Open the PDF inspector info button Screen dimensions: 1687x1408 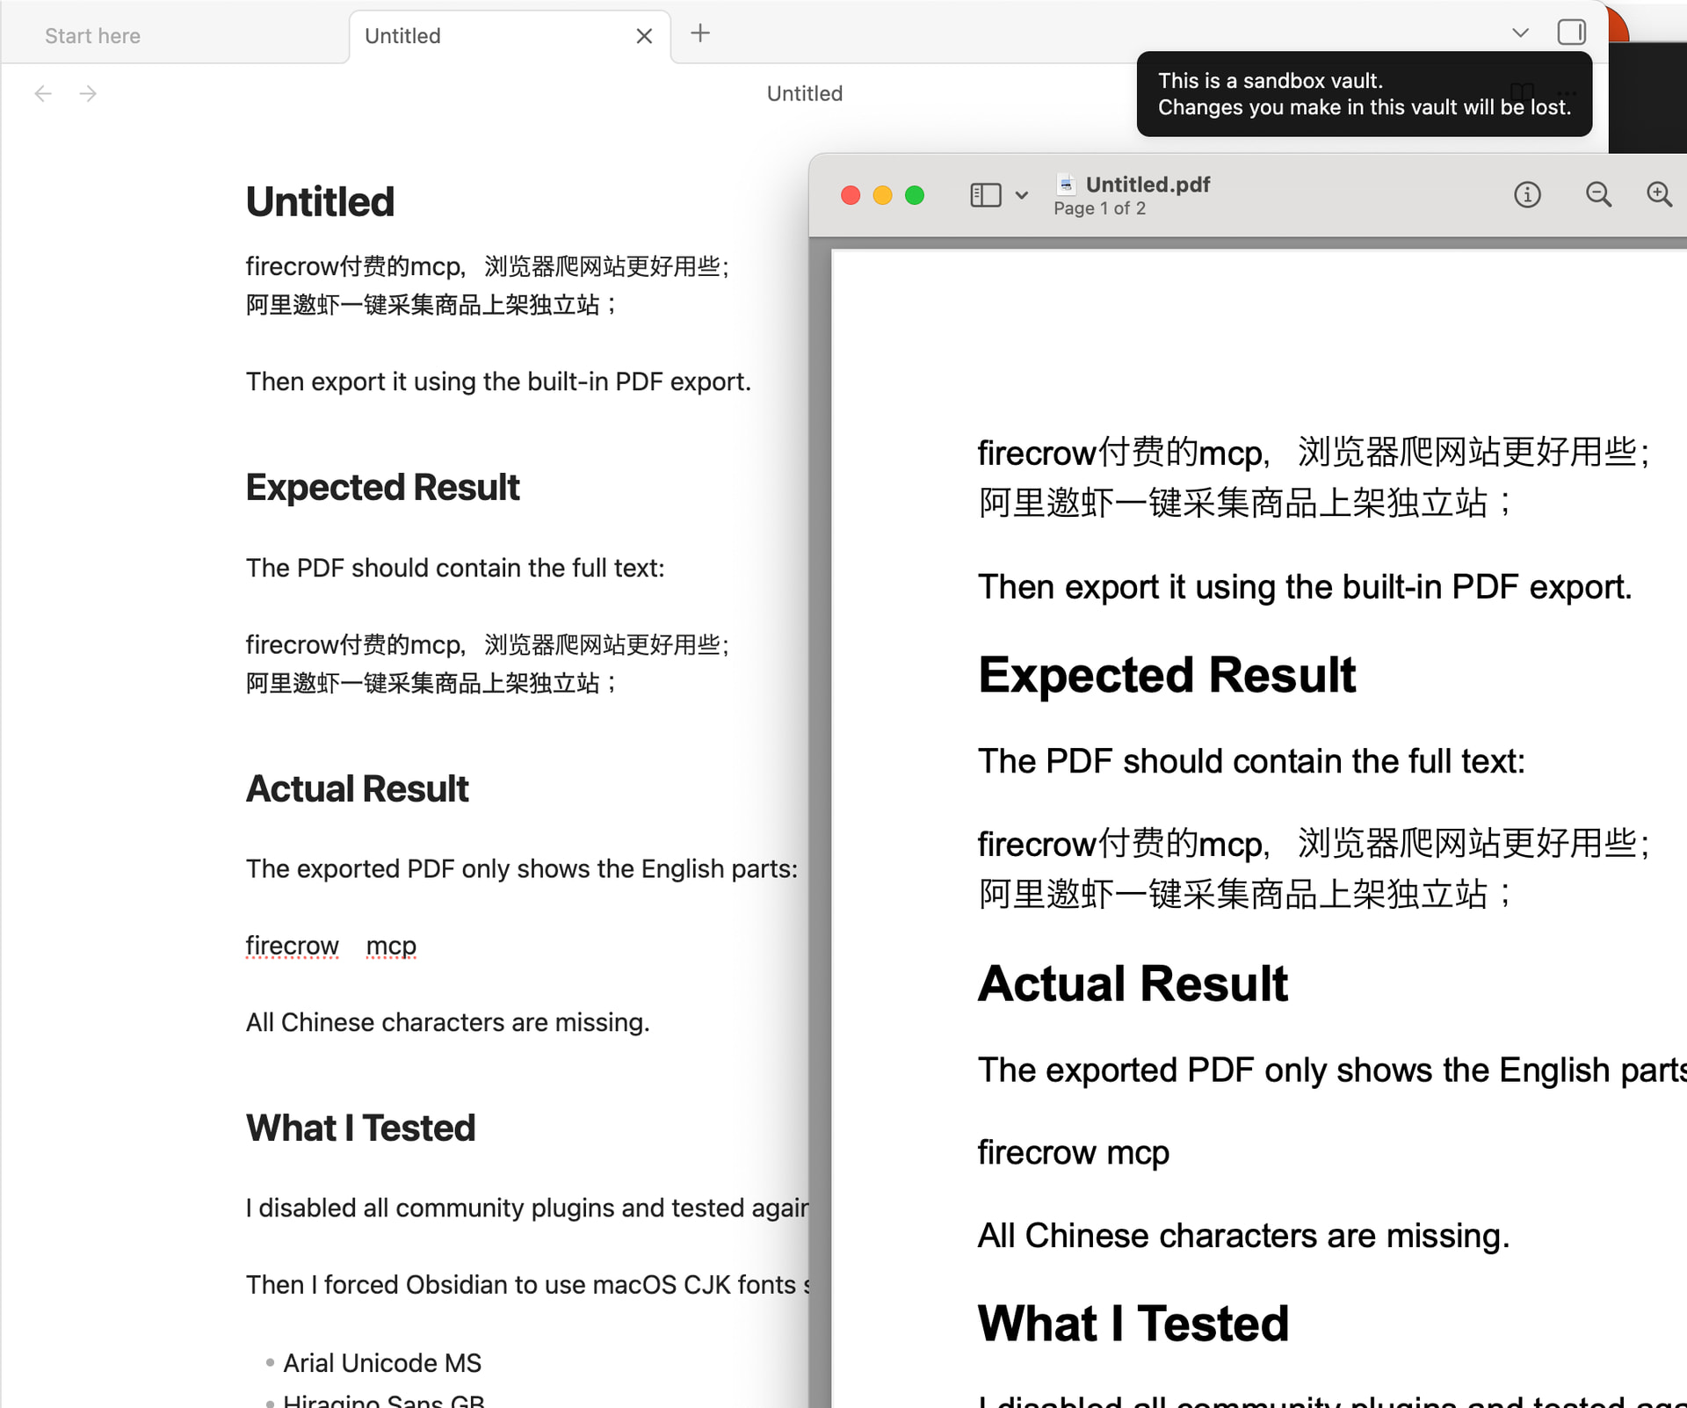[x=1527, y=194]
